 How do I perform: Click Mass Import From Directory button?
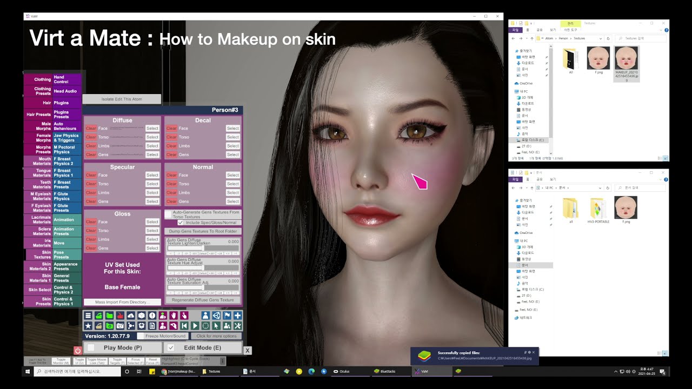[x=123, y=302]
